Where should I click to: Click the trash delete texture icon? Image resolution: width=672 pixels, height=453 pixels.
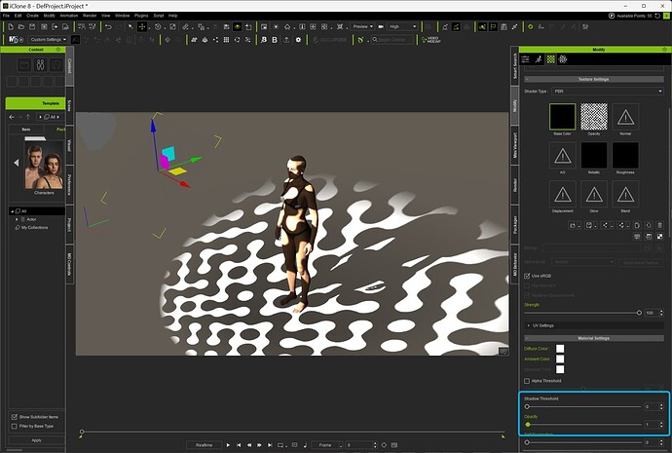tap(659, 225)
